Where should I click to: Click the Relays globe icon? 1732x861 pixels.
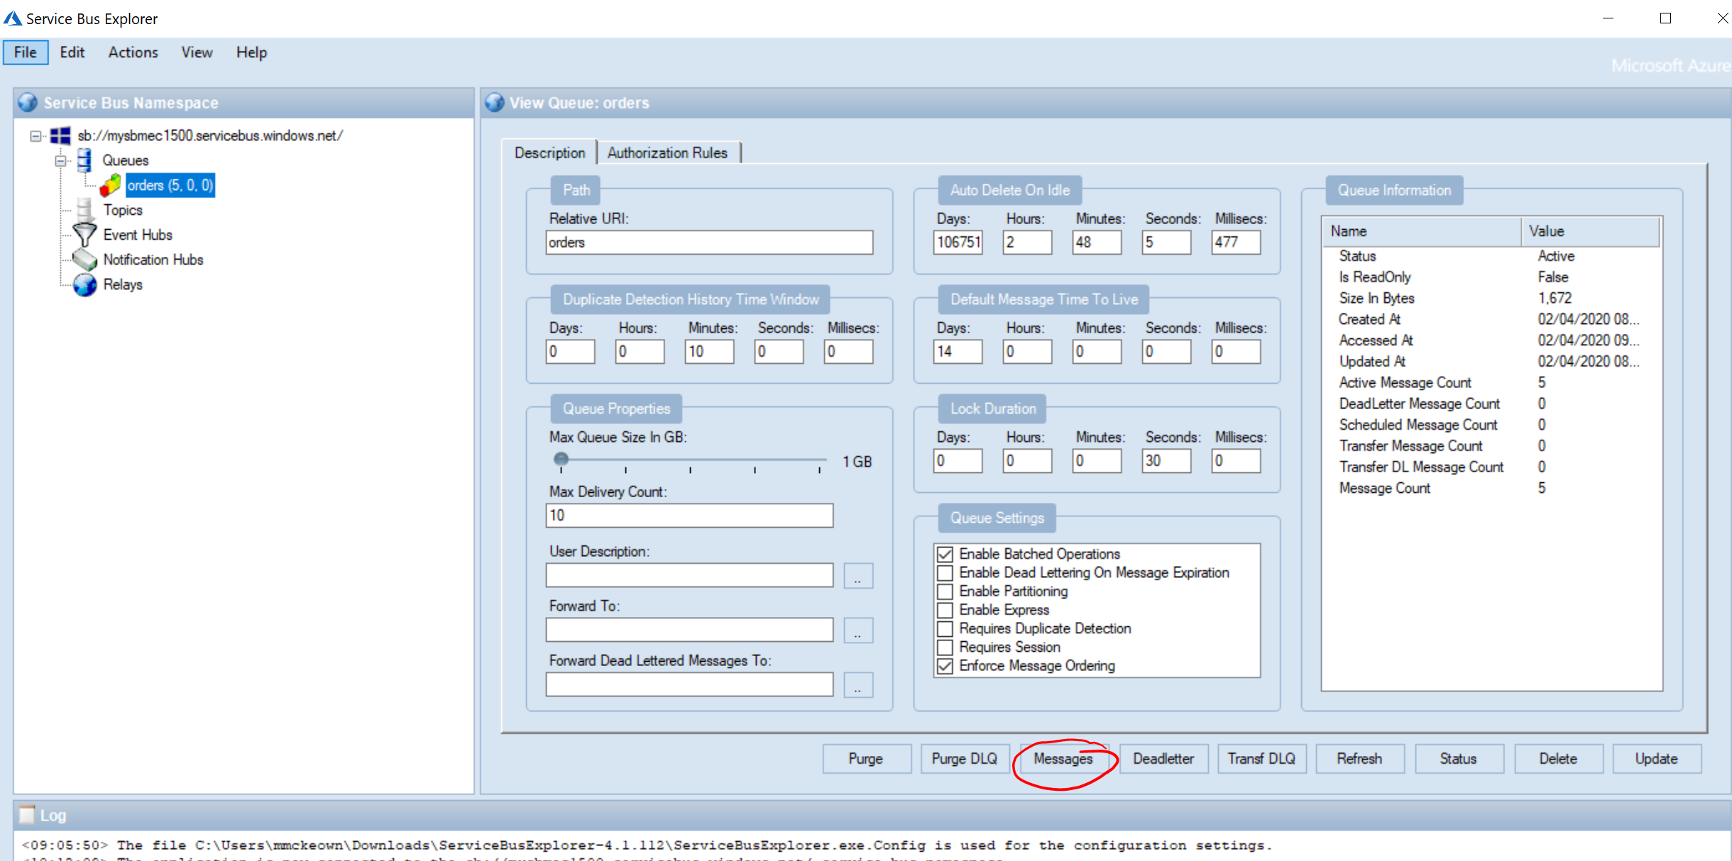(84, 284)
